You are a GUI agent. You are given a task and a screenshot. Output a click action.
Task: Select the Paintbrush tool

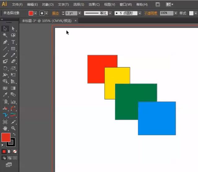[5, 55]
